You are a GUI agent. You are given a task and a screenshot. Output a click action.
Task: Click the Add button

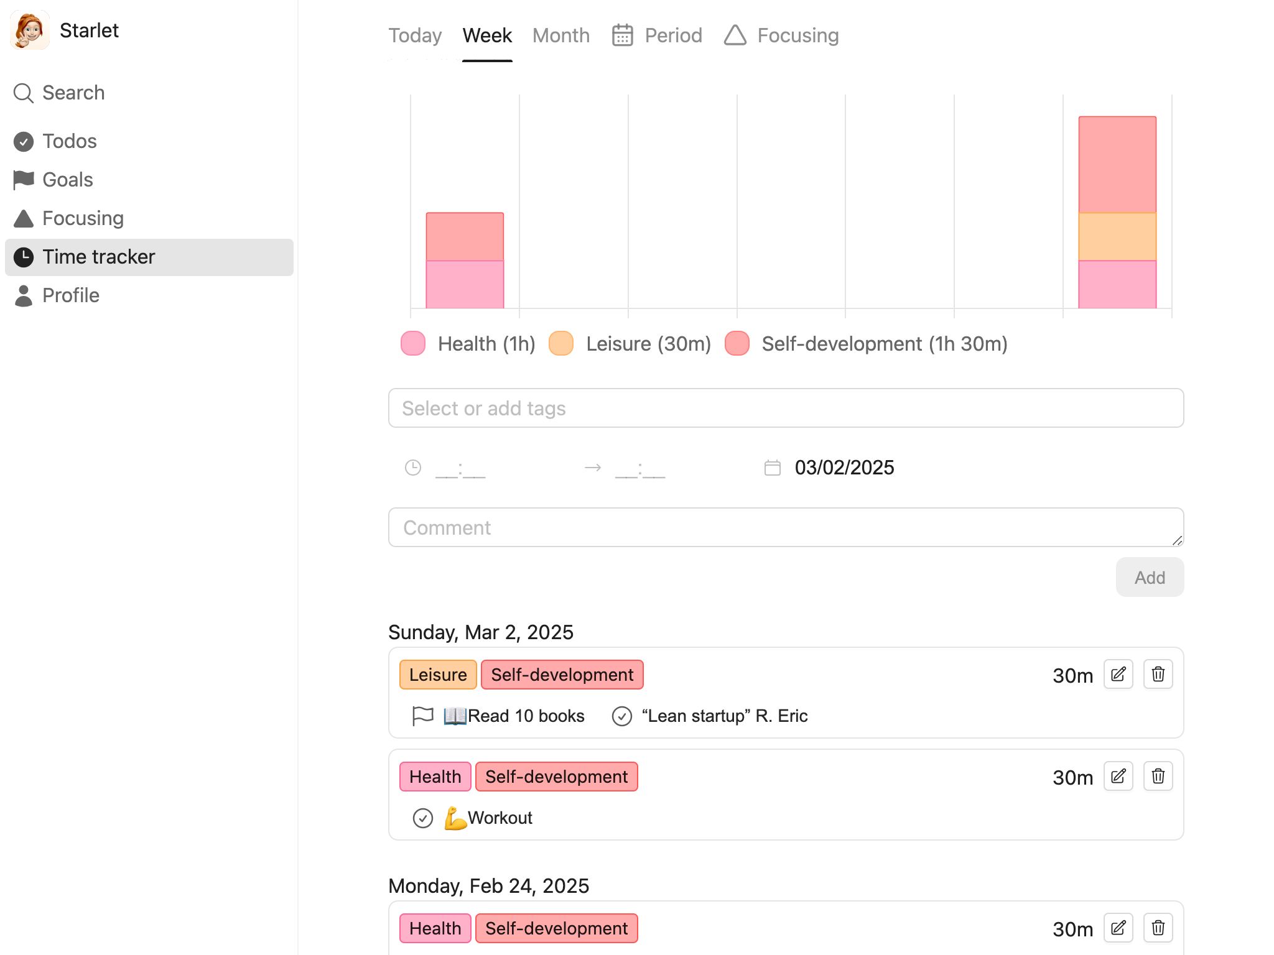[1150, 578]
